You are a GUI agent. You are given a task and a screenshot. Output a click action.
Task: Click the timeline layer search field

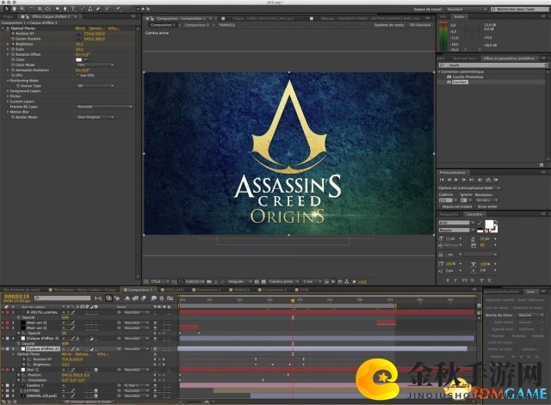coord(62,298)
